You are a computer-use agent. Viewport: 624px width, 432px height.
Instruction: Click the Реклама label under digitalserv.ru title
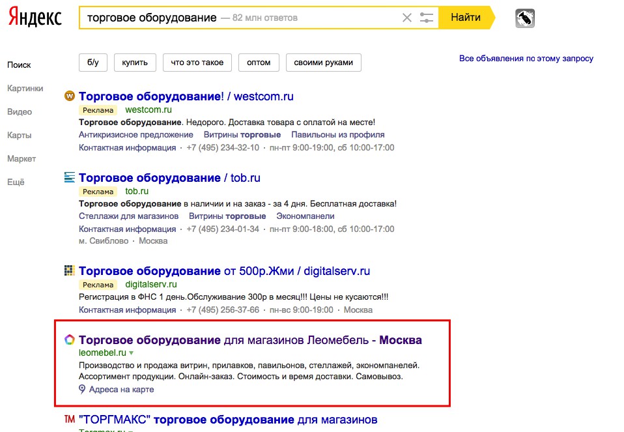[x=98, y=285]
